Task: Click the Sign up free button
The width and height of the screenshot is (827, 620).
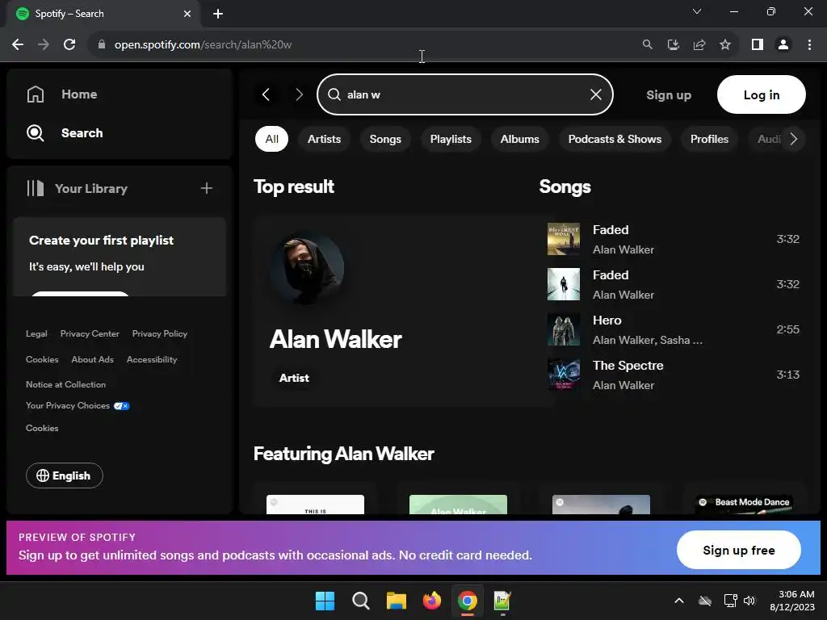Action: (x=738, y=550)
